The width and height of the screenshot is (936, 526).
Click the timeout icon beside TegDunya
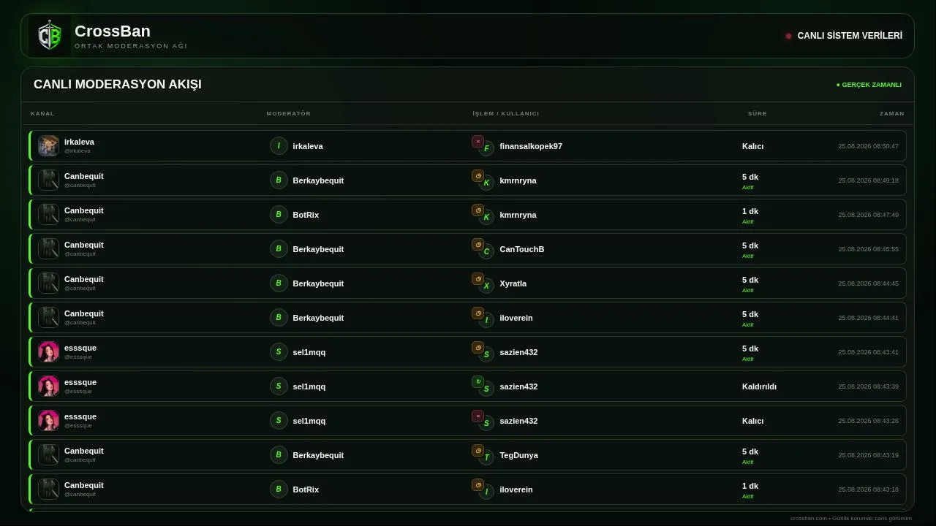click(478, 451)
